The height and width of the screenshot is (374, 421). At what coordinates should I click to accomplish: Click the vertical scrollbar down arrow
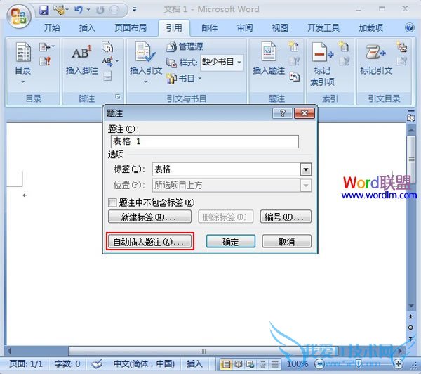tap(411, 306)
